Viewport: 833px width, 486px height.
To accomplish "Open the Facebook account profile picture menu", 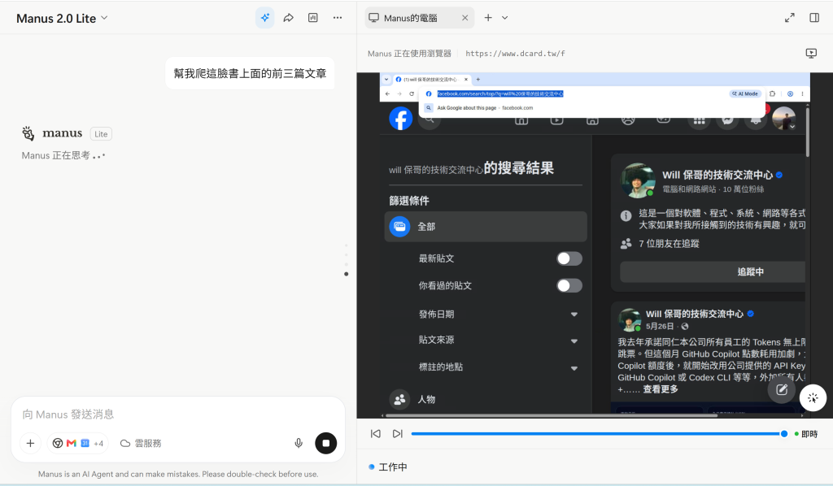I will pos(783,119).
